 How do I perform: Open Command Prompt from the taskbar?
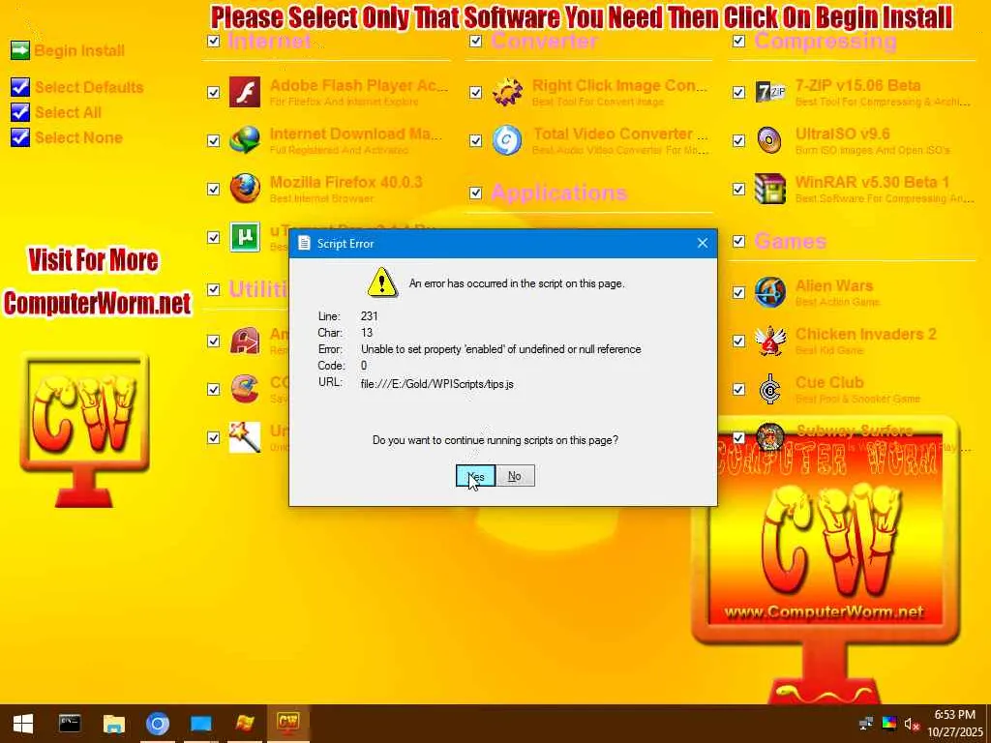pyautogui.click(x=70, y=724)
